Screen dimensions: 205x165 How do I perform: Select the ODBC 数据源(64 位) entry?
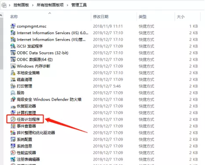(x=35, y=59)
